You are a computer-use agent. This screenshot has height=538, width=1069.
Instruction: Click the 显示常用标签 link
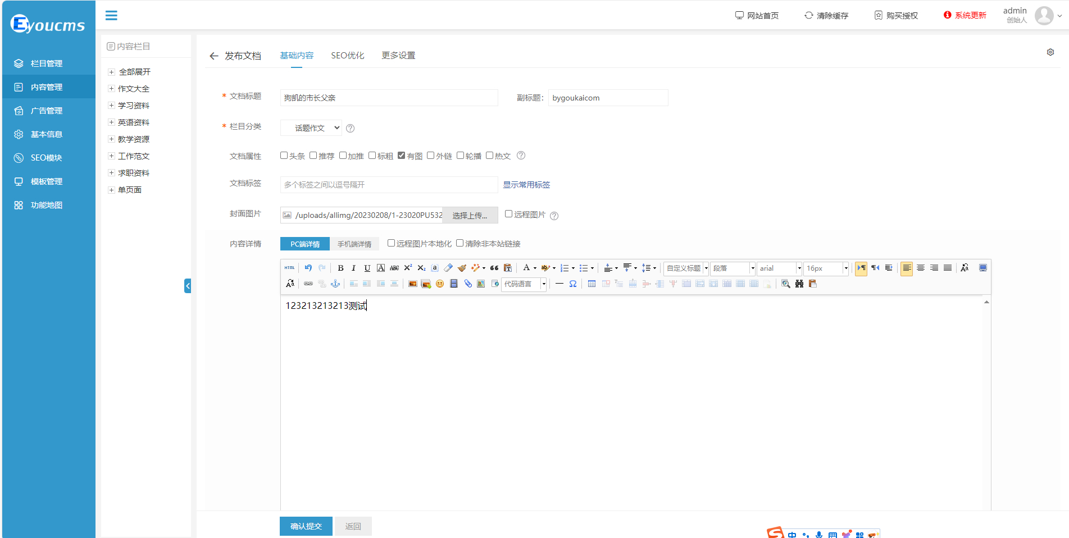(x=526, y=185)
